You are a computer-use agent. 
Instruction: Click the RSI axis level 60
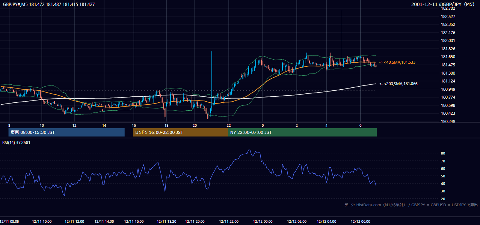click(x=443, y=168)
